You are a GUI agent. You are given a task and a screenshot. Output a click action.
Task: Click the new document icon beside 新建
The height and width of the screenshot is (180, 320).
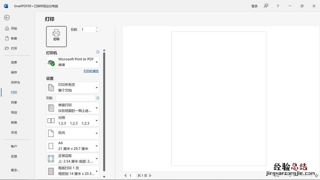(7, 39)
